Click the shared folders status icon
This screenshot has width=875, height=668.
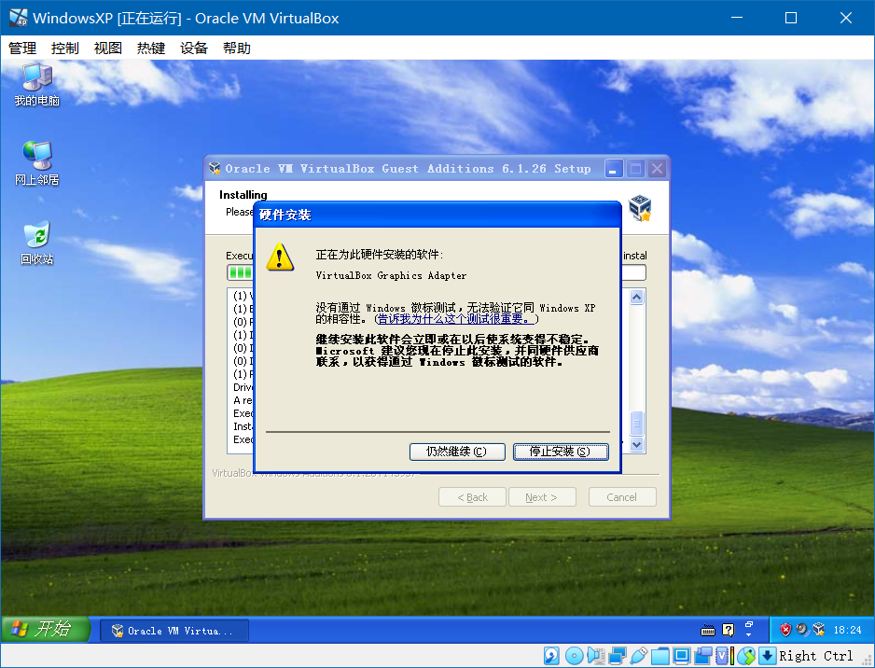(x=660, y=656)
